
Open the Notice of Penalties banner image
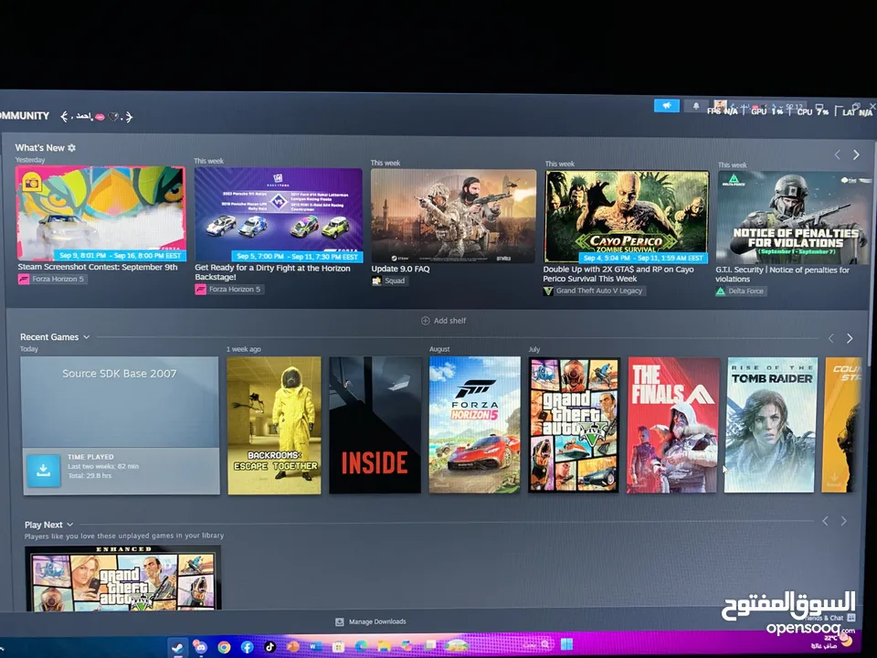click(794, 218)
